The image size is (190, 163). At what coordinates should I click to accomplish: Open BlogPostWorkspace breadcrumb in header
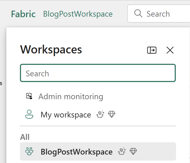pos(78,14)
